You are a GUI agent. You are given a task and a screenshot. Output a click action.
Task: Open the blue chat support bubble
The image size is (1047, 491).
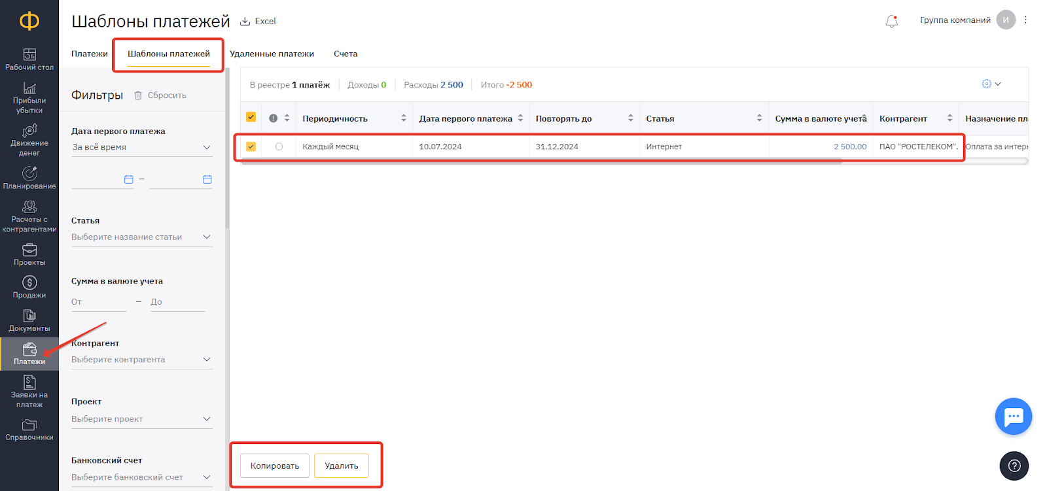click(x=1013, y=416)
